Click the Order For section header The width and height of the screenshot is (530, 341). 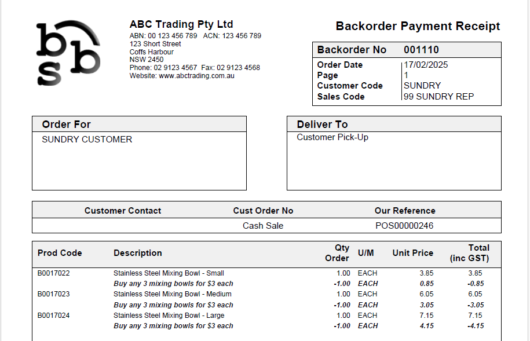click(x=67, y=124)
